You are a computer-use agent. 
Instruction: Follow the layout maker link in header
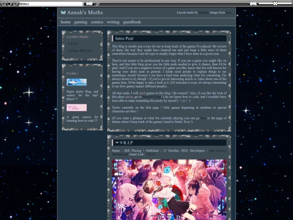pos(203,12)
